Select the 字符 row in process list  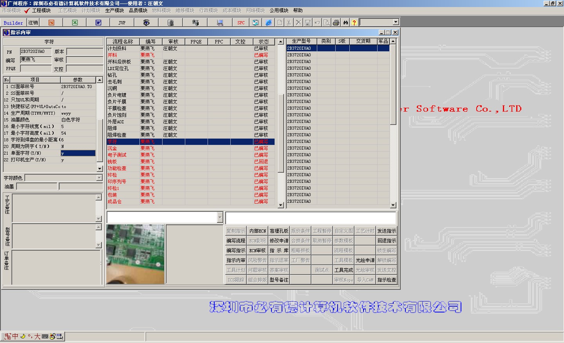tap(190, 142)
